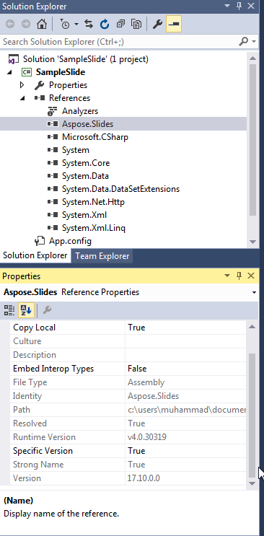Toggle Alphabetical sort in Properties window
The height and width of the screenshot is (536, 264).
(x=26, y=310)
